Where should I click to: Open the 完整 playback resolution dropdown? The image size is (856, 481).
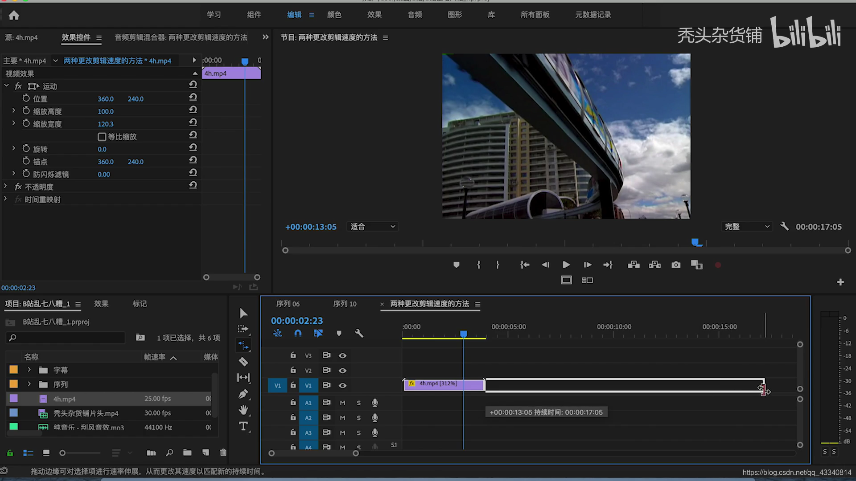coord(747,227)
